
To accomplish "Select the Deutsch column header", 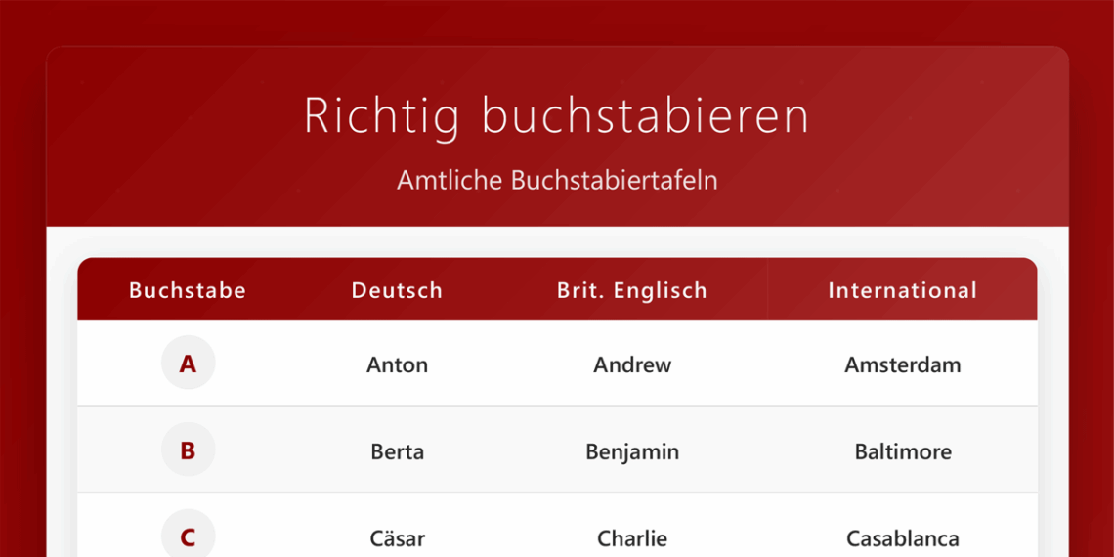I will click(x=397, y=290).
